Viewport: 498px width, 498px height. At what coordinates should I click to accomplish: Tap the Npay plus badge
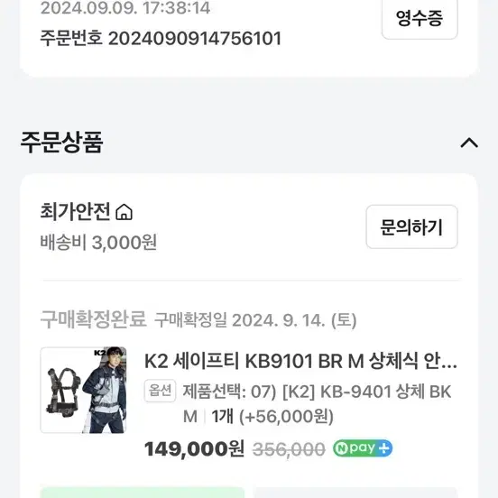[363, 448]
